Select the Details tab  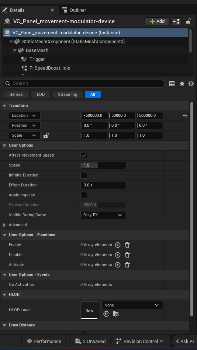(x=17, y=10)
